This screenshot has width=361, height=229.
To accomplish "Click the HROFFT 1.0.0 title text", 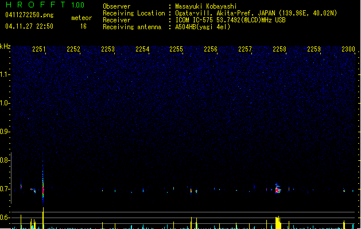I will (45, 5).
